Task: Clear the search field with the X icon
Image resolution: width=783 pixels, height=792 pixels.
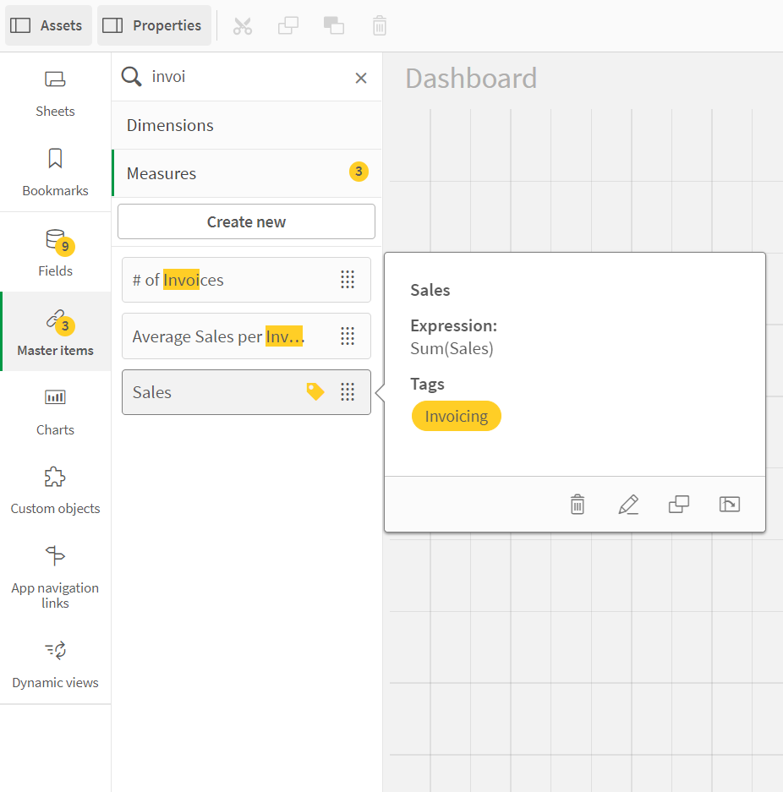Action: point(361,78)
